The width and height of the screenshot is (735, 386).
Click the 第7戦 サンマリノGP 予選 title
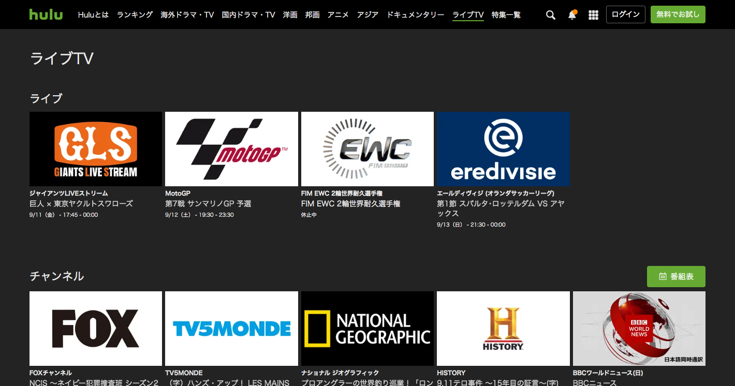208,203
